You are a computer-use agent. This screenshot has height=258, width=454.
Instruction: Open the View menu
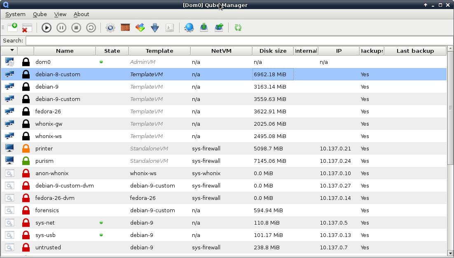(x=60, y=14)
